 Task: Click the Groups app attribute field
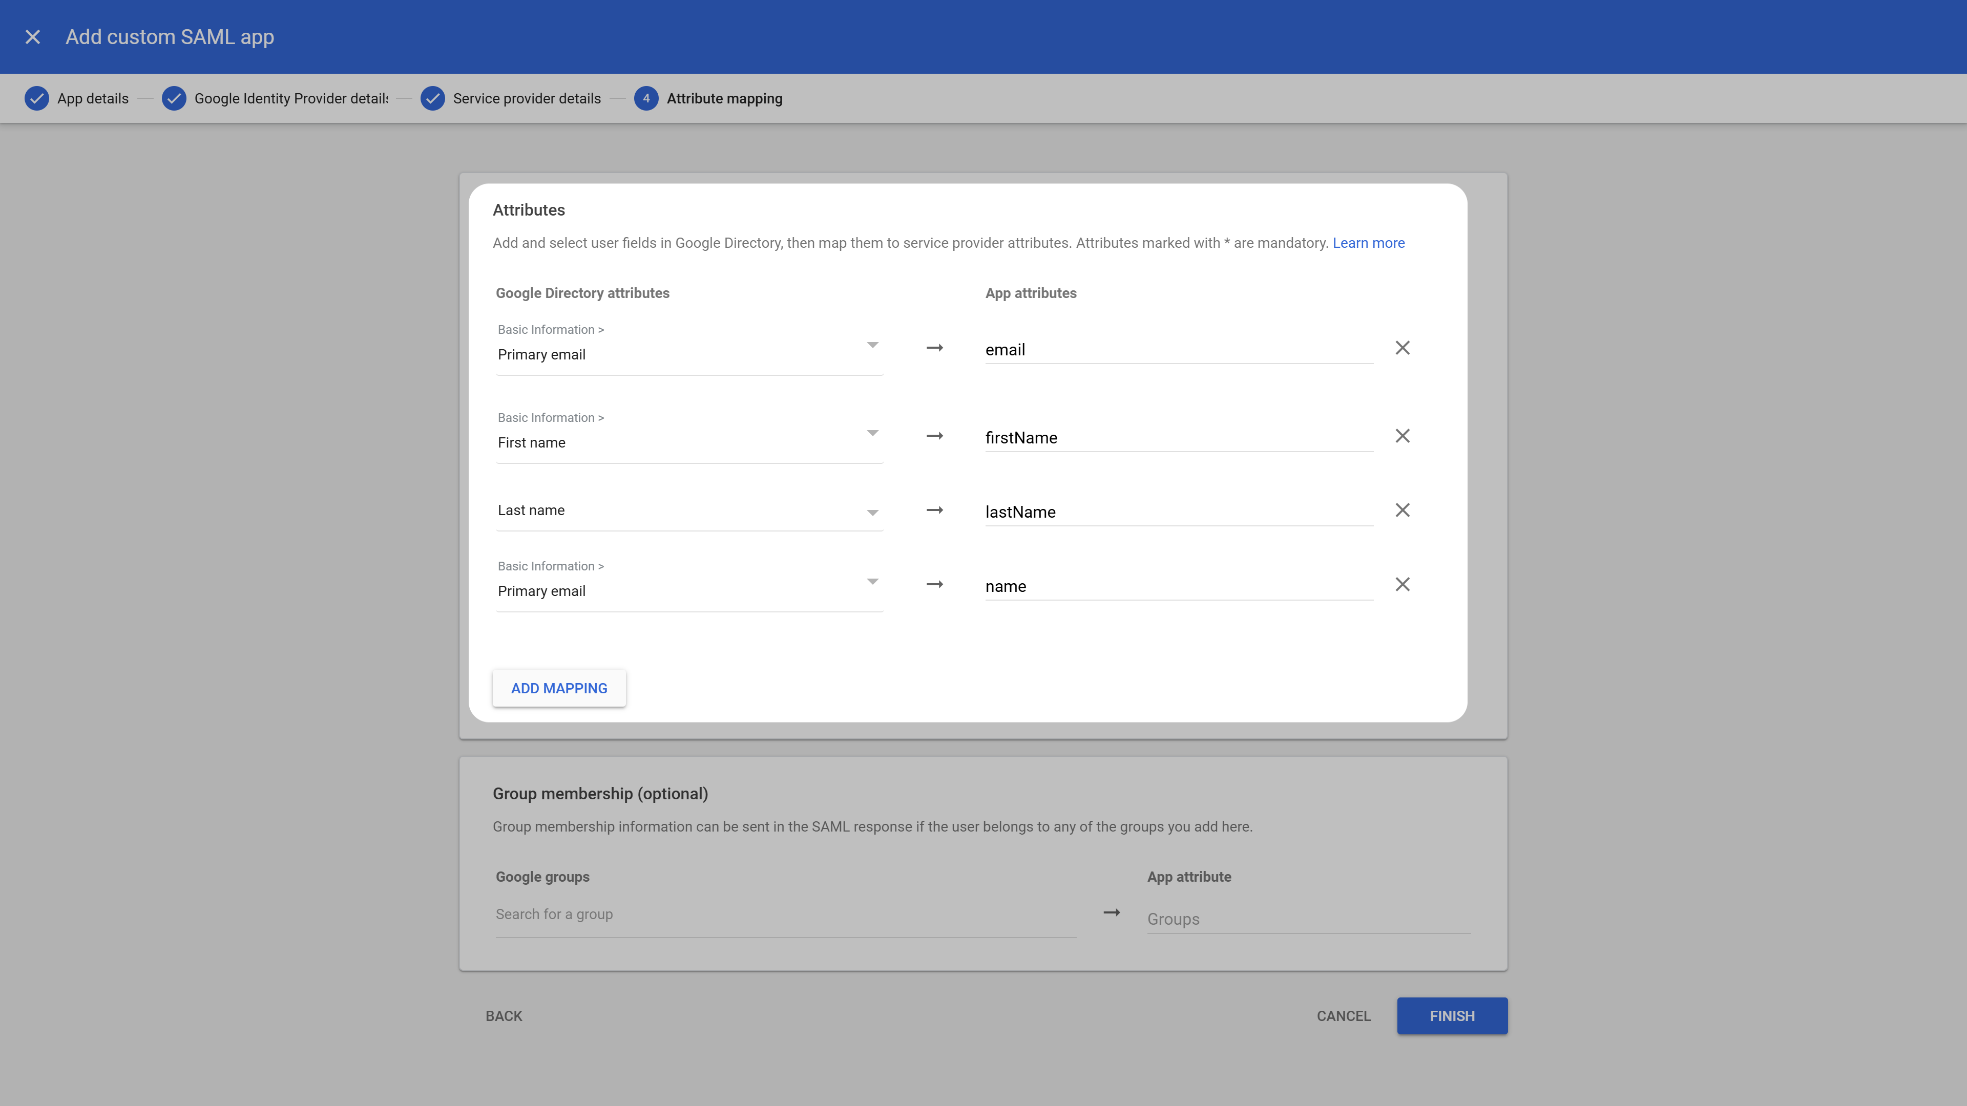click(x=1309, y=919)
